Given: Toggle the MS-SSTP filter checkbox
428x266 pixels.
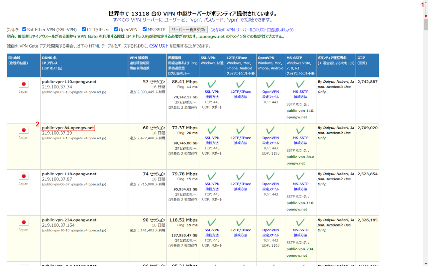Looking at the screenshot, I should (x=145, y=29).
